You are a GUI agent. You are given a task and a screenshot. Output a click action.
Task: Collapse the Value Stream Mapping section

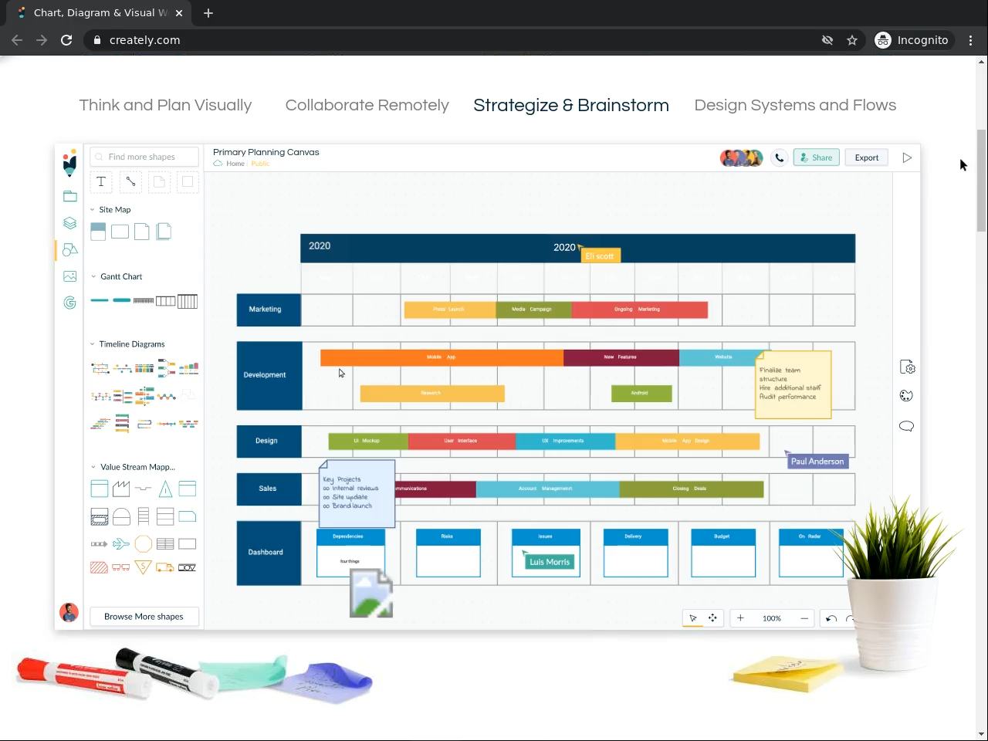[93, 467]
